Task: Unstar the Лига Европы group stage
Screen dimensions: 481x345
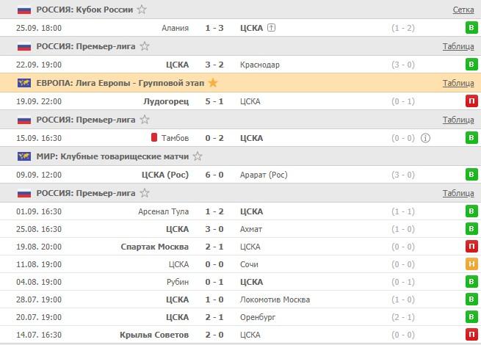Action: click(x=213, y=83)
